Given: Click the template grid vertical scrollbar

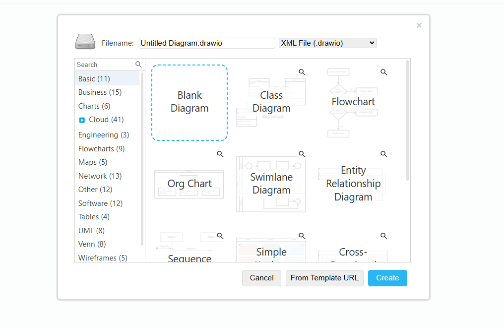Looking at the screenshot, I should pos(407,120).
